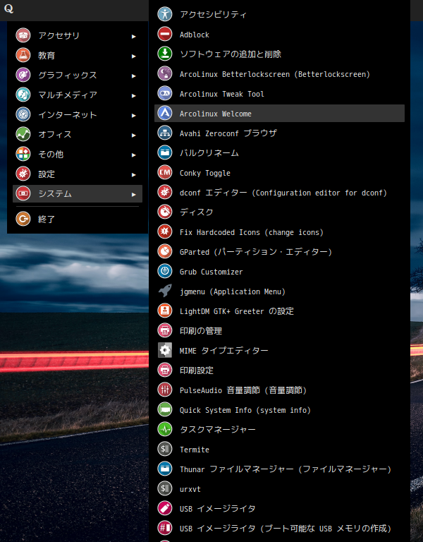Click the dconf エディター gear icon
The width and height of the screenshot is (423, 542).
165,192
